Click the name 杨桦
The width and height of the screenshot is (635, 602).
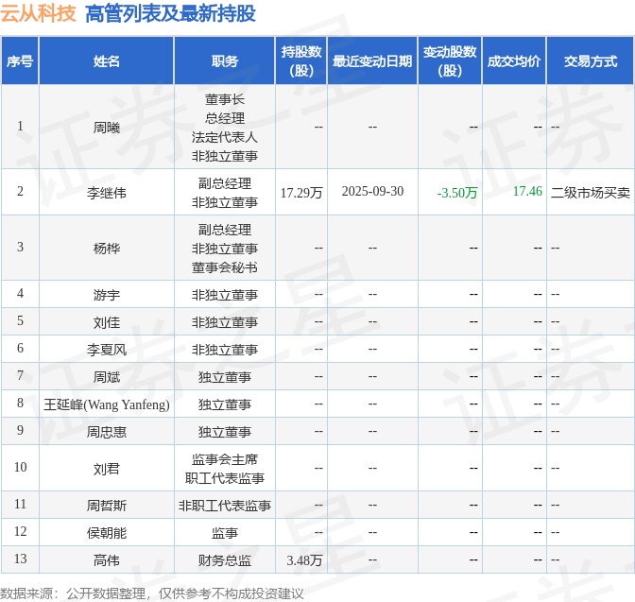click(x=107, y=249)
